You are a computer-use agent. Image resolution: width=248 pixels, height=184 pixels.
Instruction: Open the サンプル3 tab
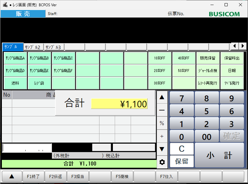[x=54, y=47]
